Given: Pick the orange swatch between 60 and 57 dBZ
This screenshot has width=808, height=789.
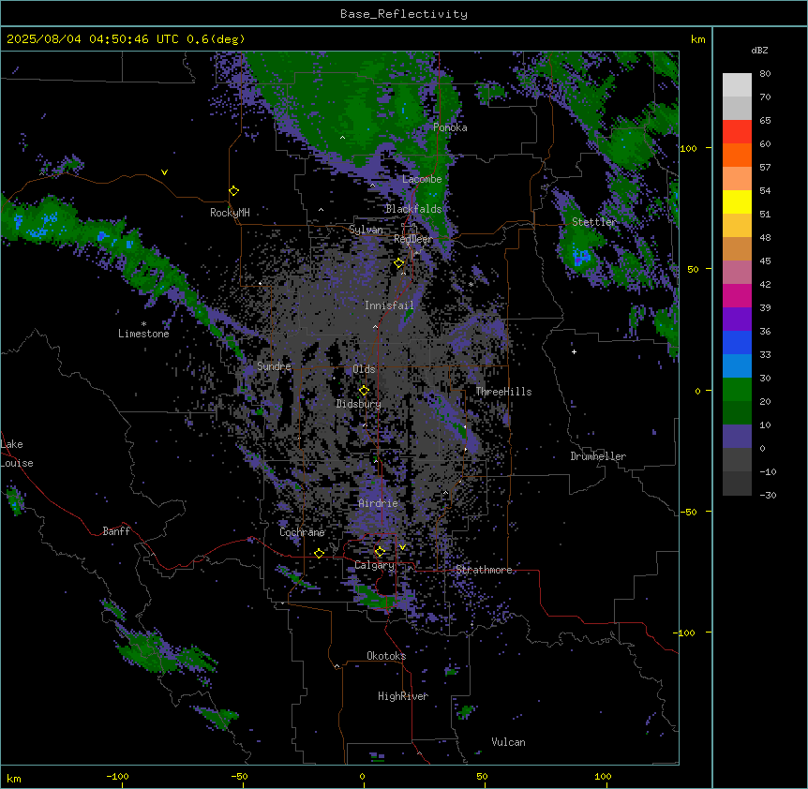Looking at the screenshot, I should coord(737,155).
